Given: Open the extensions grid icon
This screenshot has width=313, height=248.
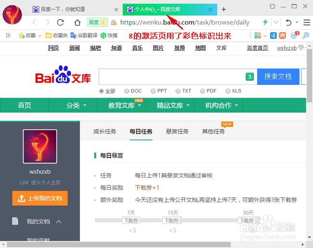Looking at the screenshot, I should 258,36.
